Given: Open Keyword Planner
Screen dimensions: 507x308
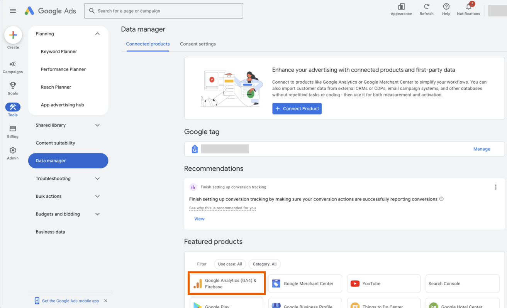Looking at the screenshot, I should point(59,52).
